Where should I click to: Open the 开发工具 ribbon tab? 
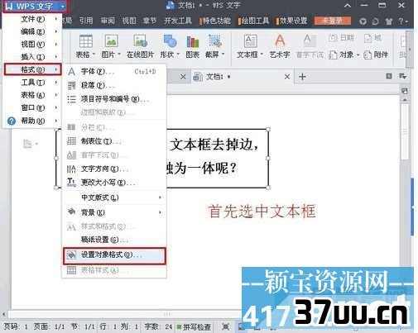(177, 21)
